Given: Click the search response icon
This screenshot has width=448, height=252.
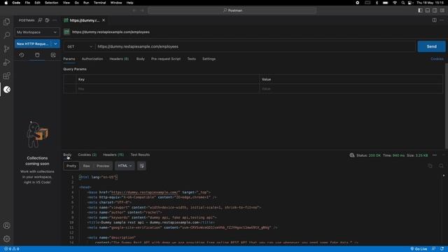Looking at the screenshot, I should (441, 166).
